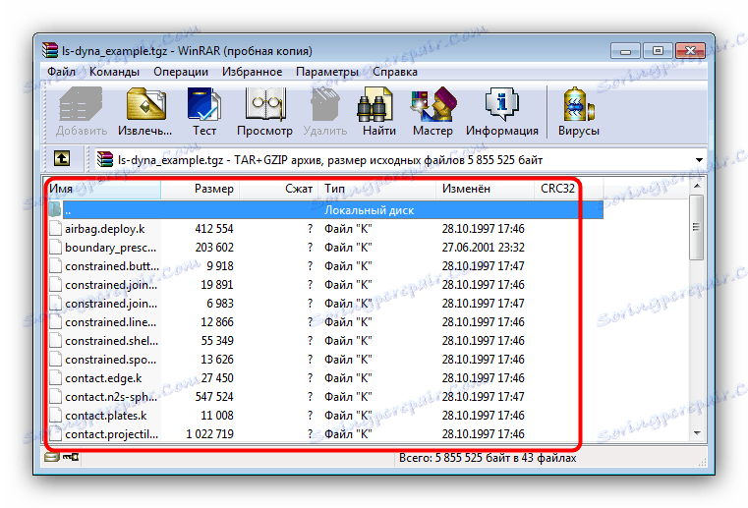Click the WinRAR title bar app icon
The width and height of the screenshot is (748, 508).
click(50, 50)
